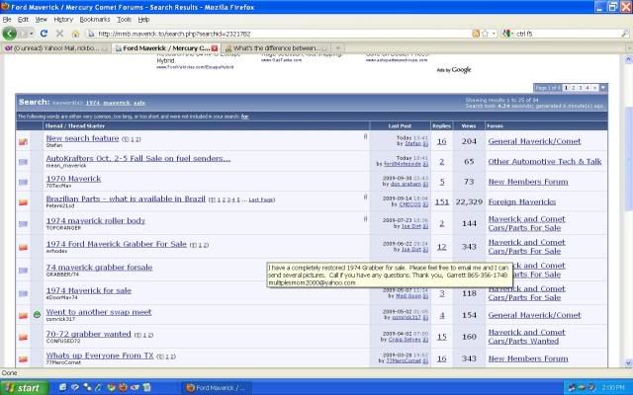Open the Bookmarks menu
The width and height of the screenshot is (633, 395).
[95, 20]
